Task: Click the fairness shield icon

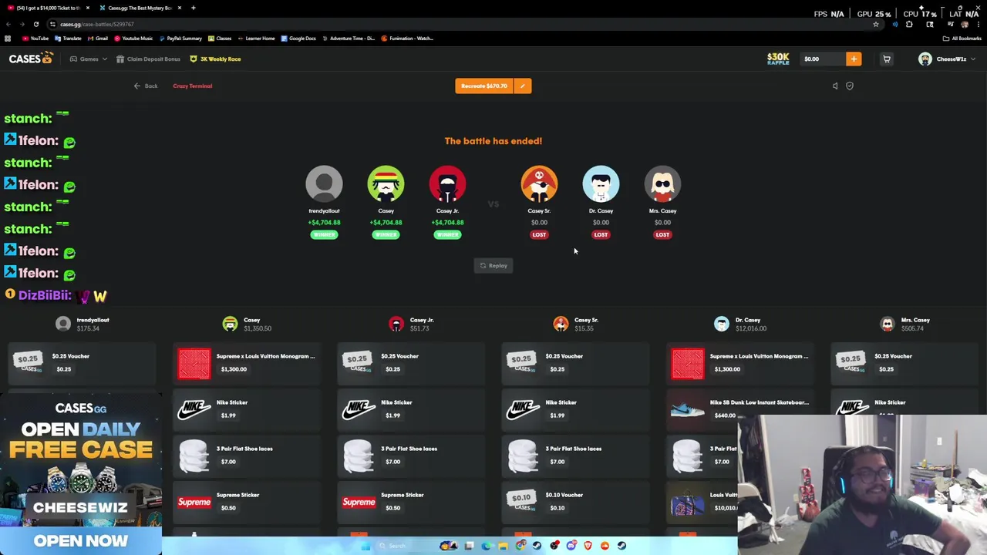Action: tap(850, 86)
